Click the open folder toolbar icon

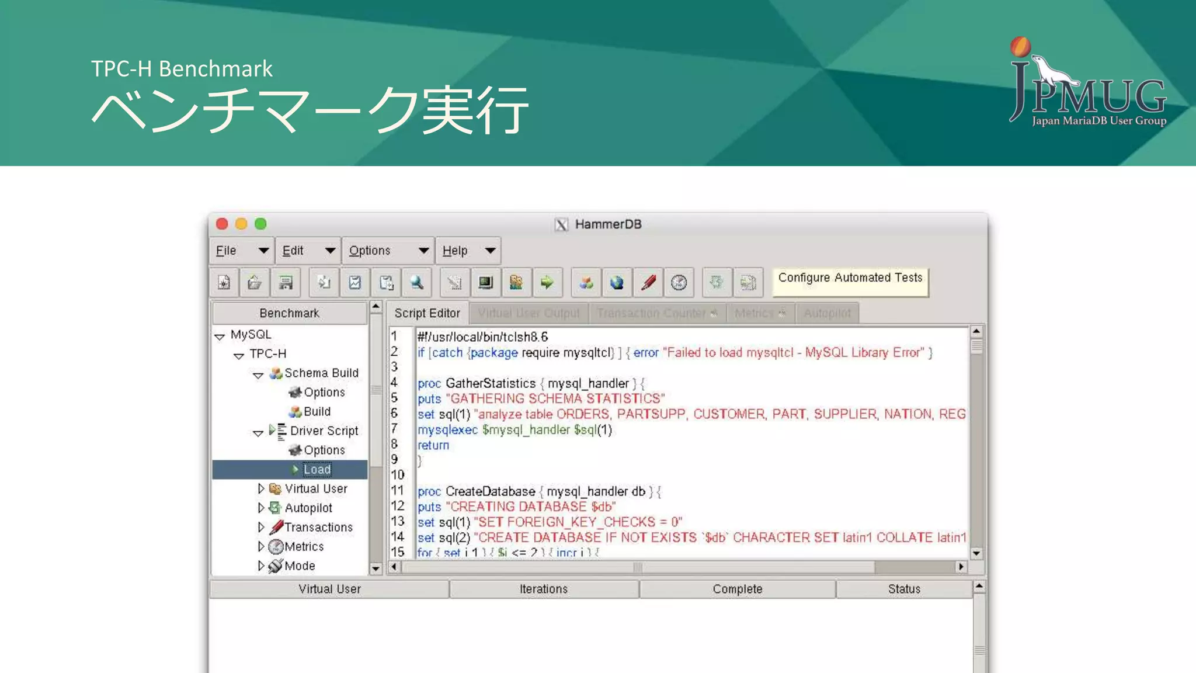tap(255, 283)
